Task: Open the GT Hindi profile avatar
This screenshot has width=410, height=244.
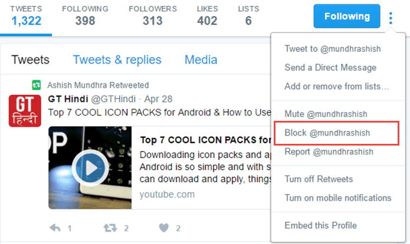Action: (25, 111)
